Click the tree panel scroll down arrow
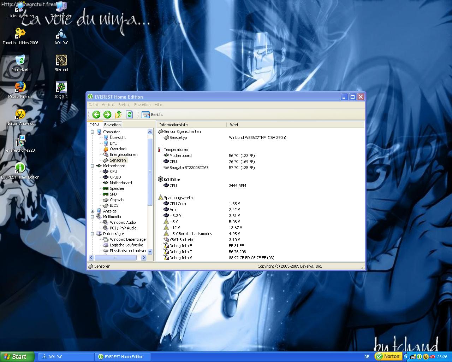This screenshot has width=452, height=362. [x=150, y=251]
